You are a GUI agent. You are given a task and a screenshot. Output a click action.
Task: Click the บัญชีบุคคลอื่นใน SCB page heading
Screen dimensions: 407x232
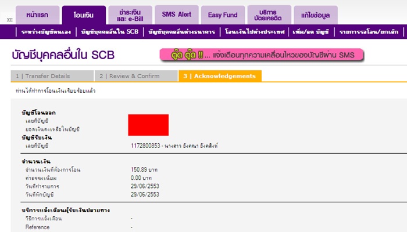coord(63,55)
